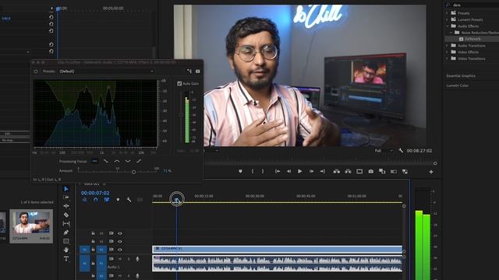Image resolution: width=499 pixels, height=280 pixels.
Task: Expand the Presets folder in Effects panel
Action: pyautogui.click(x=447, y=13)
